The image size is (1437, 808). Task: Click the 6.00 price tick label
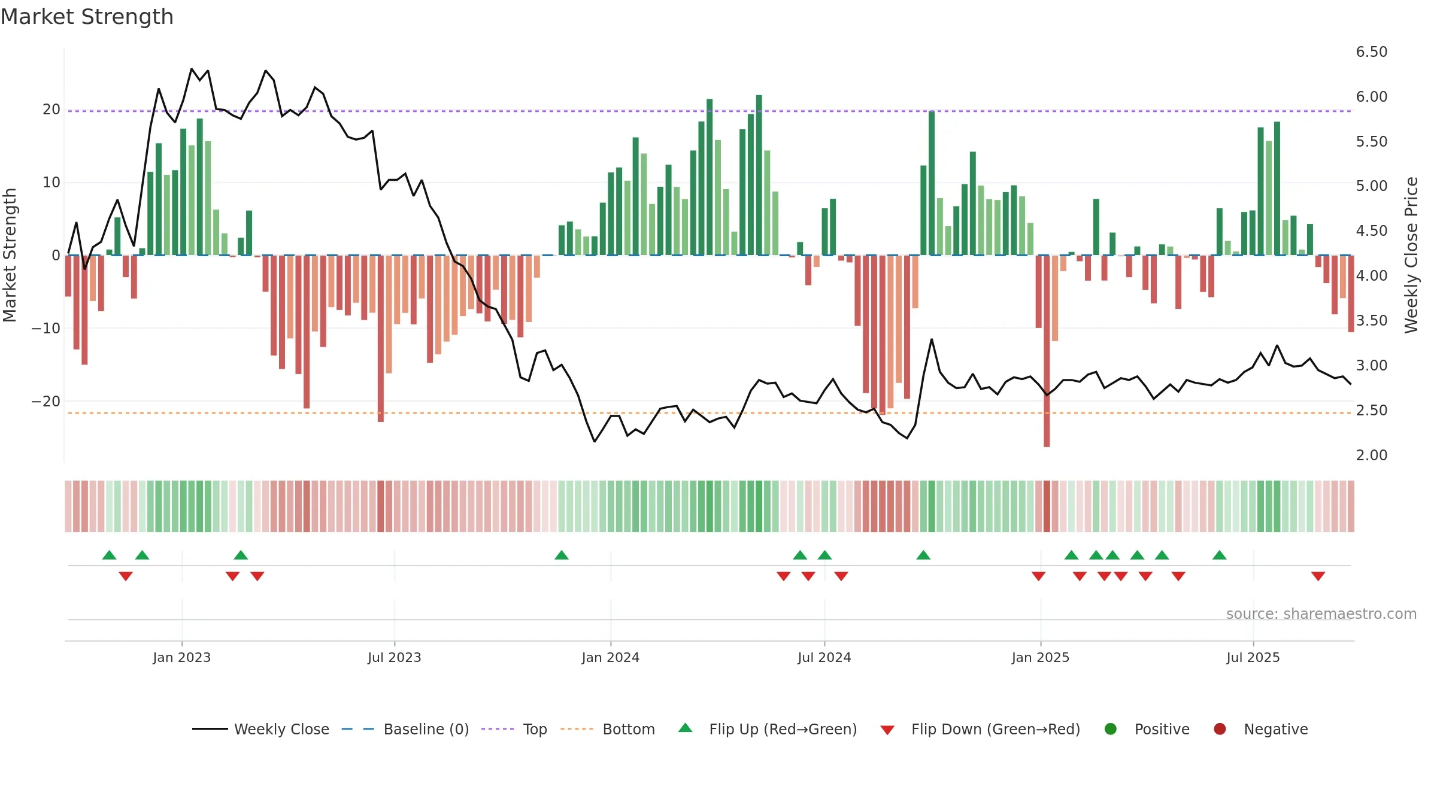1372,96
